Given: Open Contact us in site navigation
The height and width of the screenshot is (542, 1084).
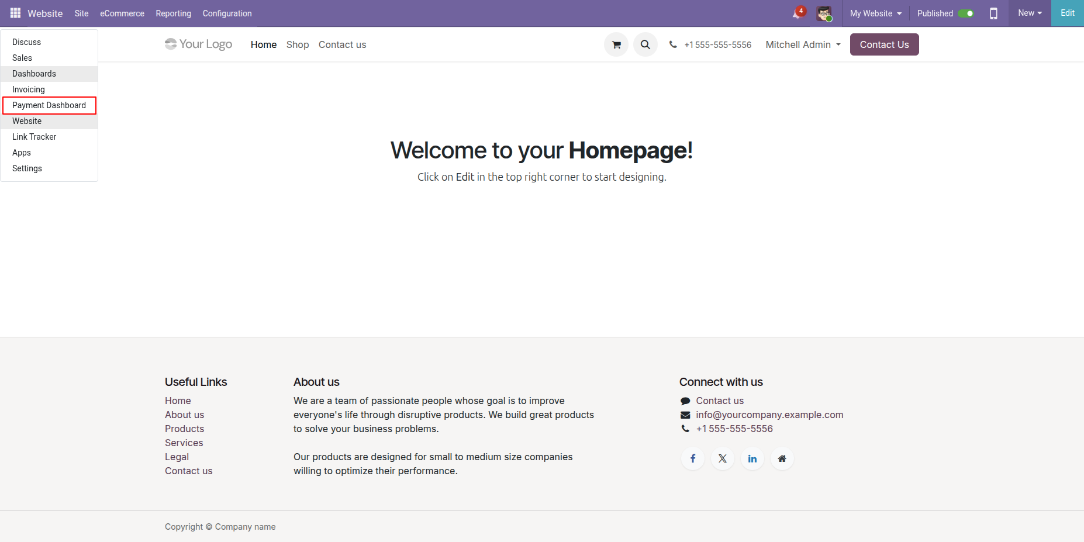Looking at the screenshot, I should 343,44.
